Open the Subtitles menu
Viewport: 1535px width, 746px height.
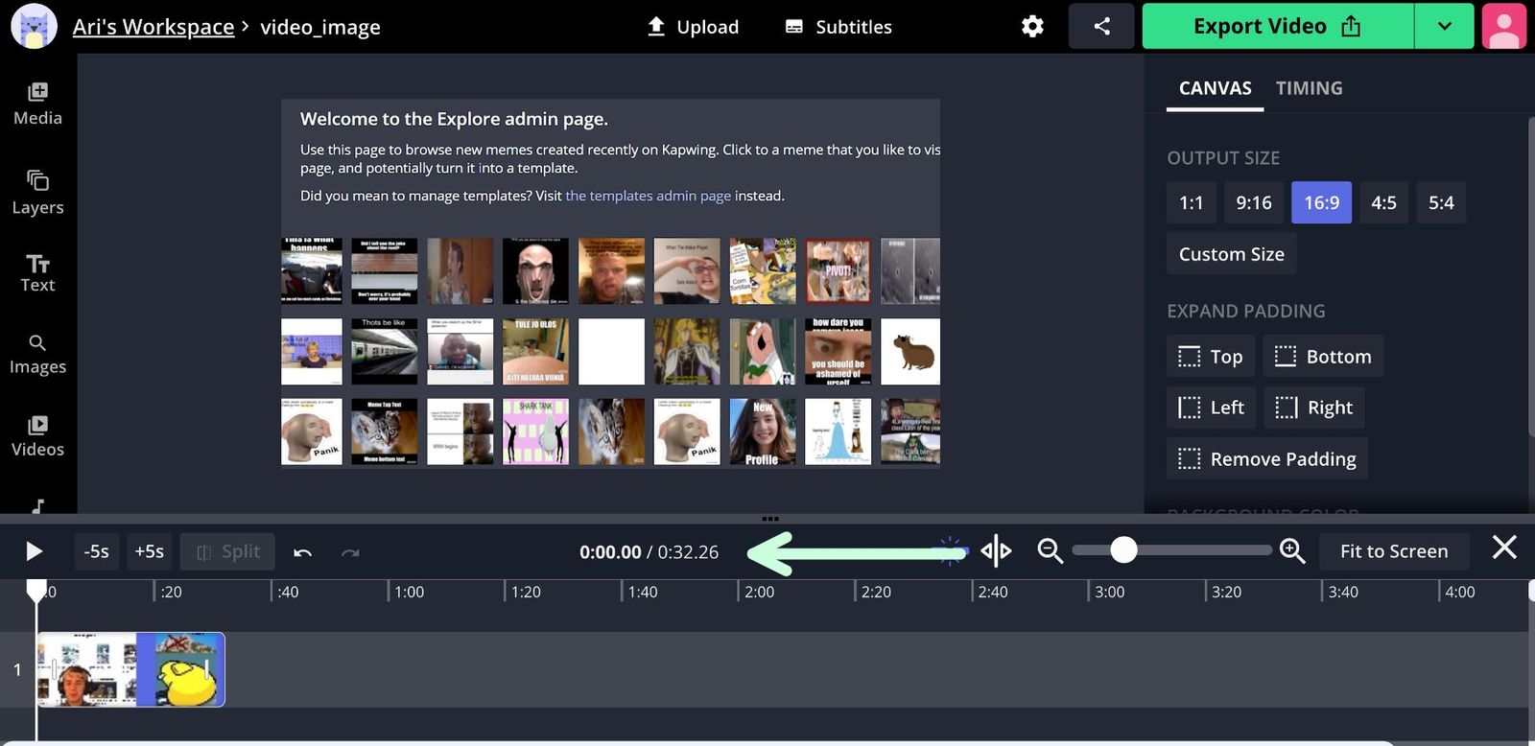pyautogui.click(x=838, y=27)
